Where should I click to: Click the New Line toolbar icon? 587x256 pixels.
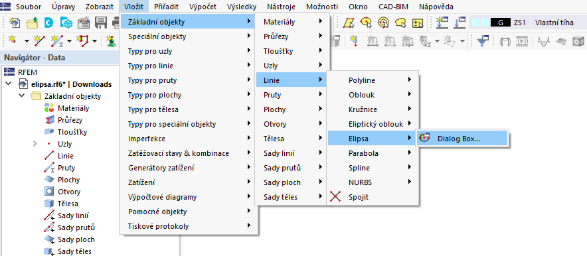point(39,40)
